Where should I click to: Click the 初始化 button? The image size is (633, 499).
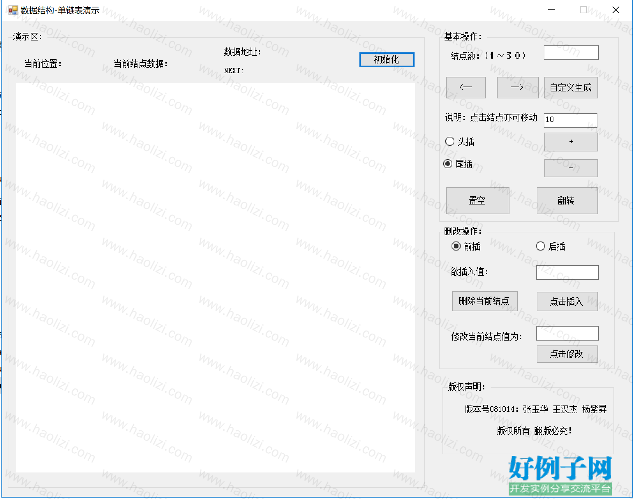(x=387, y=60)
